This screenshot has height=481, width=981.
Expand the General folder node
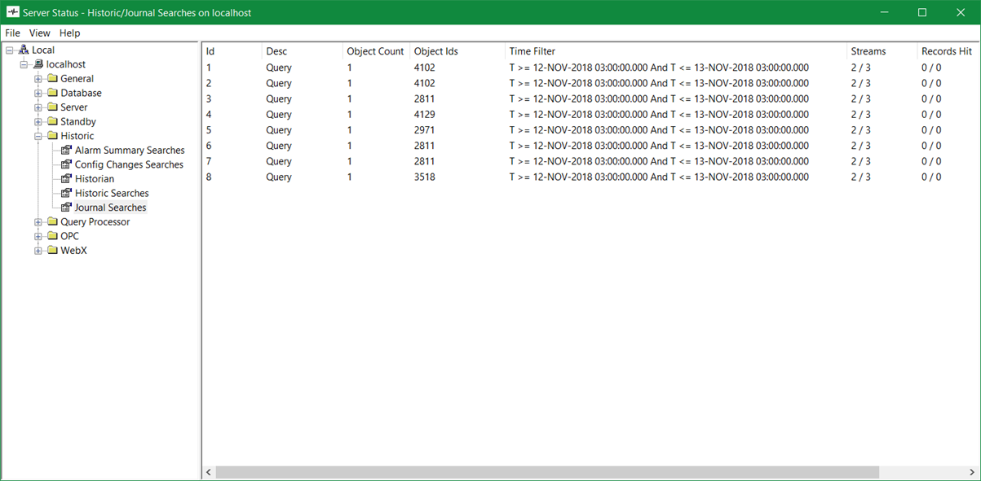coord(38,79)
